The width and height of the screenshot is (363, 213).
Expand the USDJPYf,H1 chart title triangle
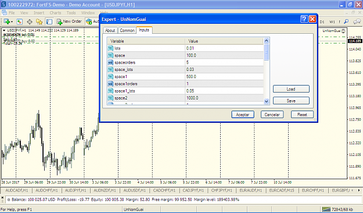[4, 30]
